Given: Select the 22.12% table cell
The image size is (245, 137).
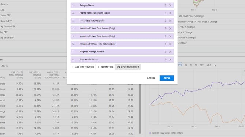Looking at the screenshot, I should [x=93, y=111].
